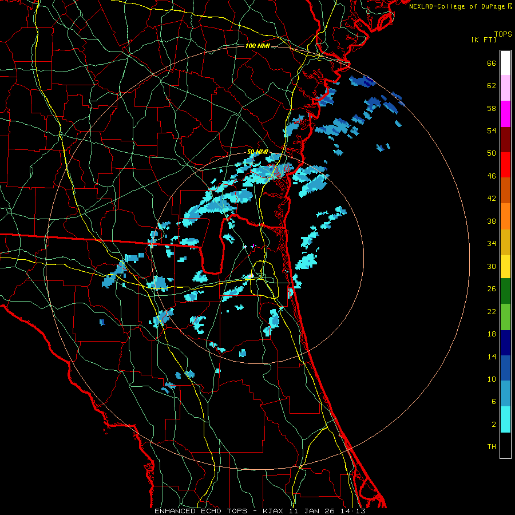Viewport: 515px width, 515px height.
Task: Click the 30 legend value
Action: click(x=492, y=266)
